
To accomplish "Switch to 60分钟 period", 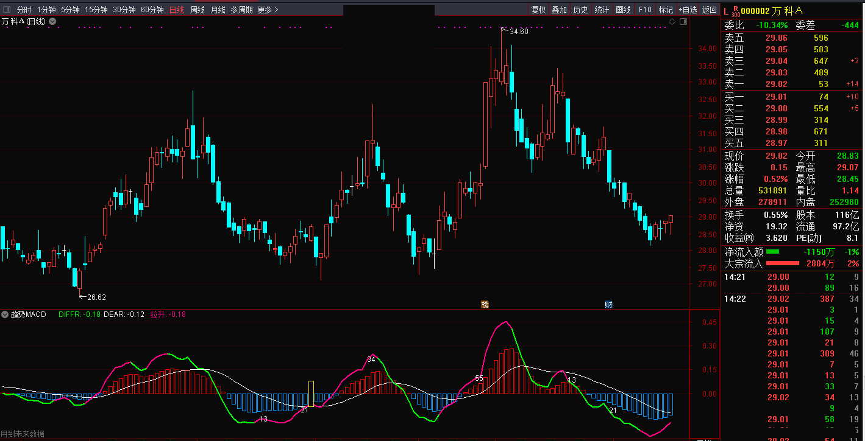I will (152, 10).
